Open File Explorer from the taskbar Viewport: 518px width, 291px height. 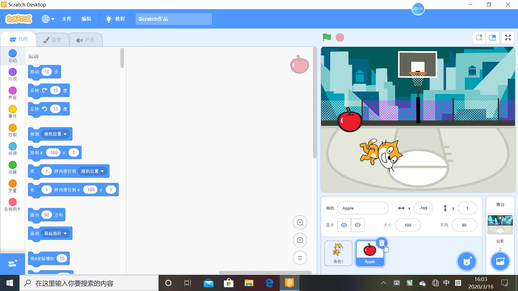249,283
